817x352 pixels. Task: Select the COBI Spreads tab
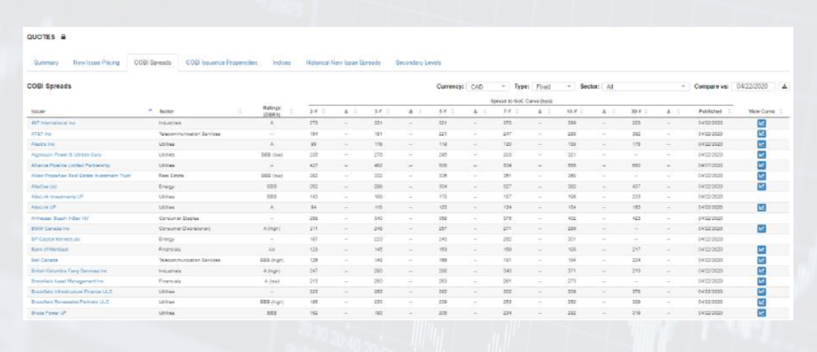(x=152, y=62)
